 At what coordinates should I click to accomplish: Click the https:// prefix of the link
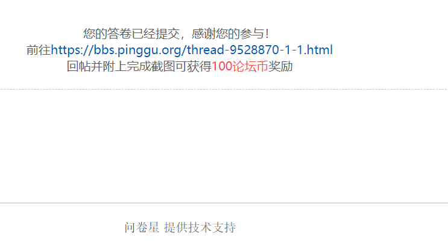pos(72,50)
